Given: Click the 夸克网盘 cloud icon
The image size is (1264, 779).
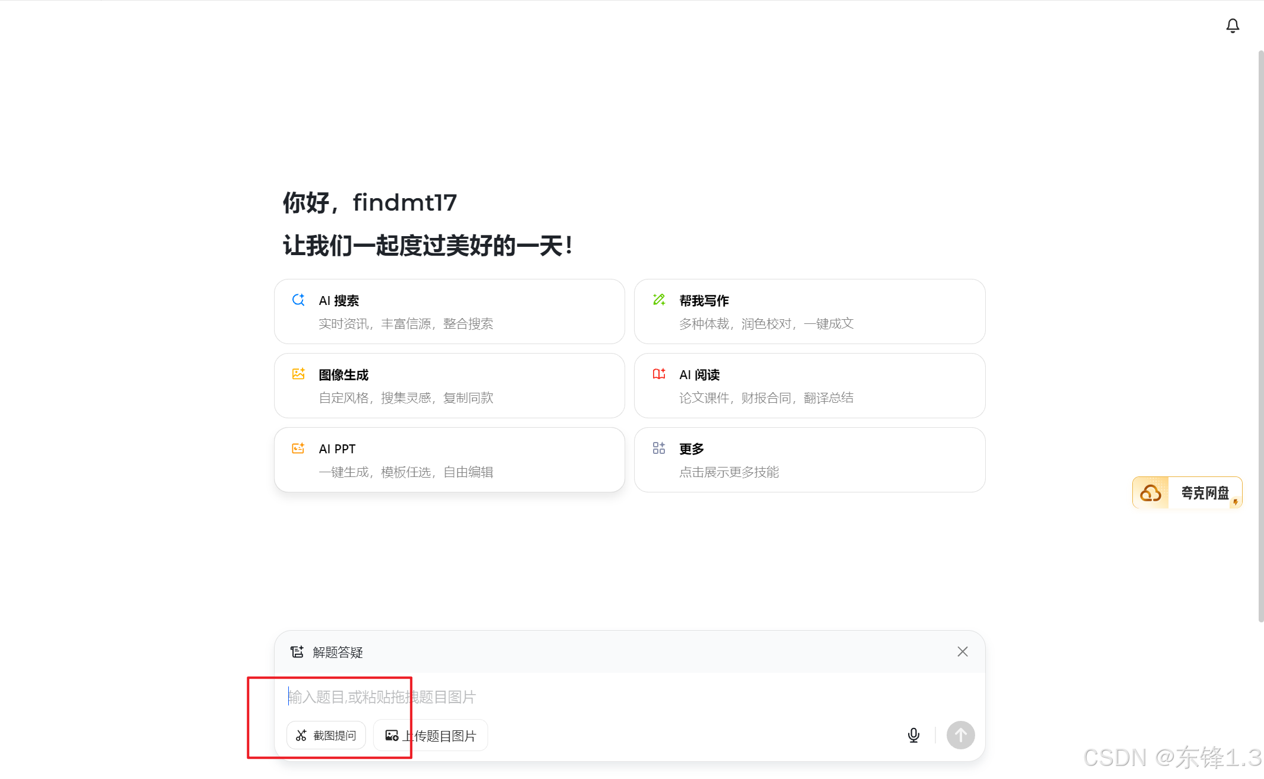Looking at the screenshot, I should [1151, 492].
